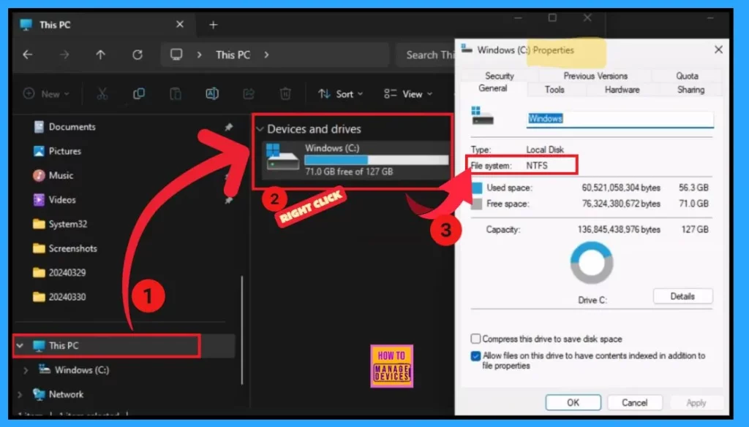Open the New dropdown menu
Image resolution: width=749 pixels, height=427 pixels.
(x=46, y=94)
